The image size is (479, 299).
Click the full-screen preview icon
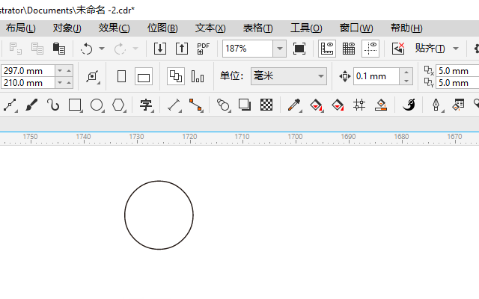click(x=299, y=49)
